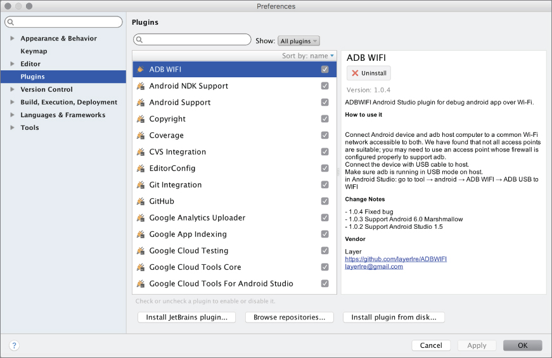
Task: Confirm preferences with OK
Action: coord(522,345)
